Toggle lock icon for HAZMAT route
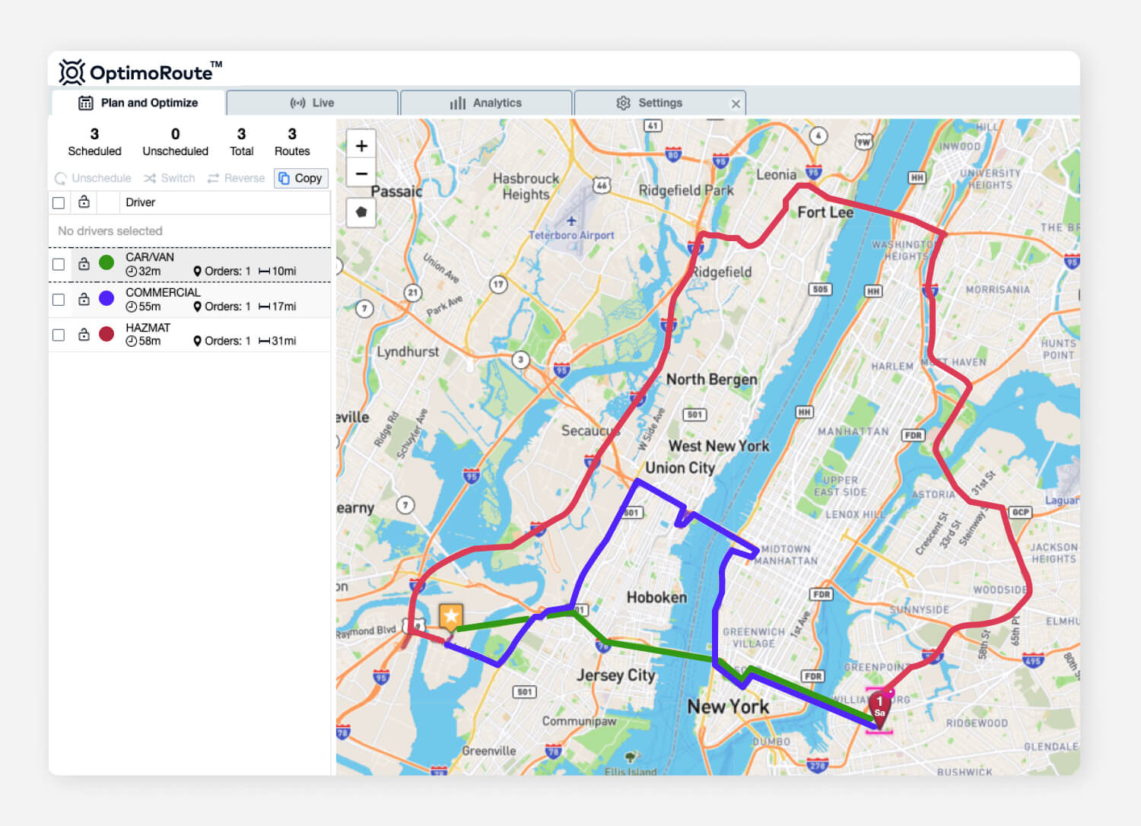The width and height of the screenshot is (1141, 826). pos(84,335)
